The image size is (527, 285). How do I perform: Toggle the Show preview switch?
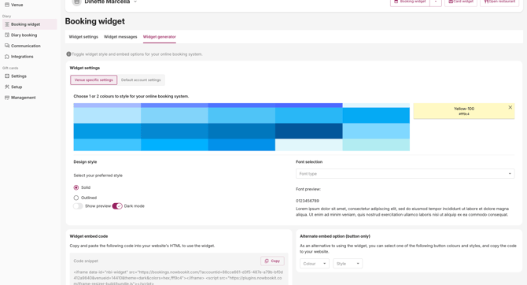78,206
